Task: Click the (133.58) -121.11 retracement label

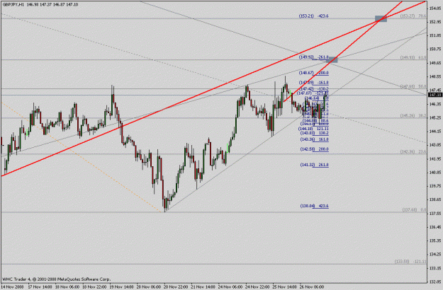Action: (x=410, y=262)
